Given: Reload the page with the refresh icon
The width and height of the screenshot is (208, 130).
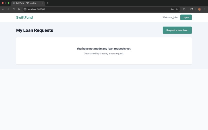Looking at the screenshot, I should tap(13, 9).
